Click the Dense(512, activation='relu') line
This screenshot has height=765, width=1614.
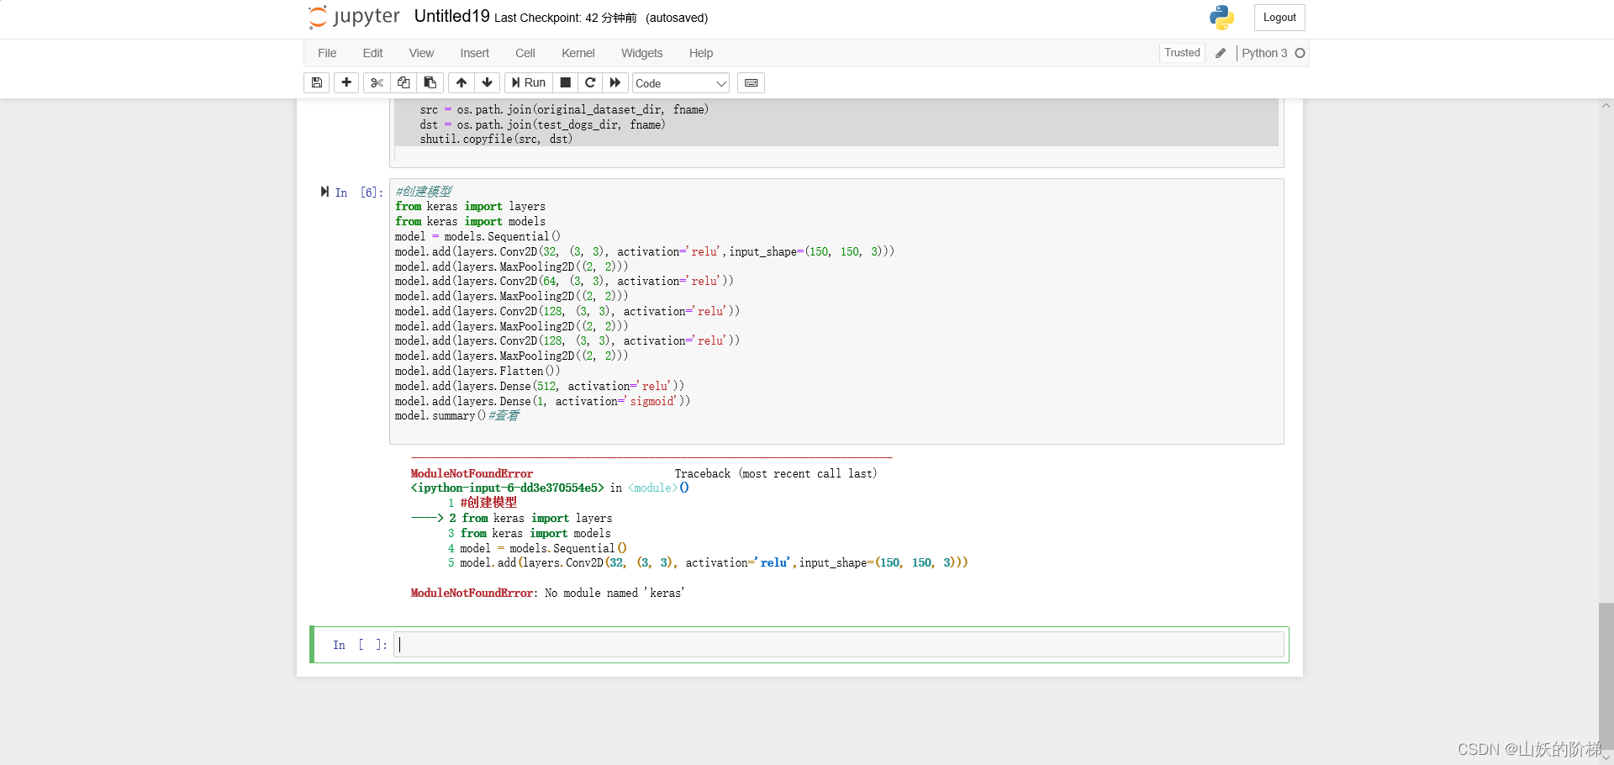540,387
